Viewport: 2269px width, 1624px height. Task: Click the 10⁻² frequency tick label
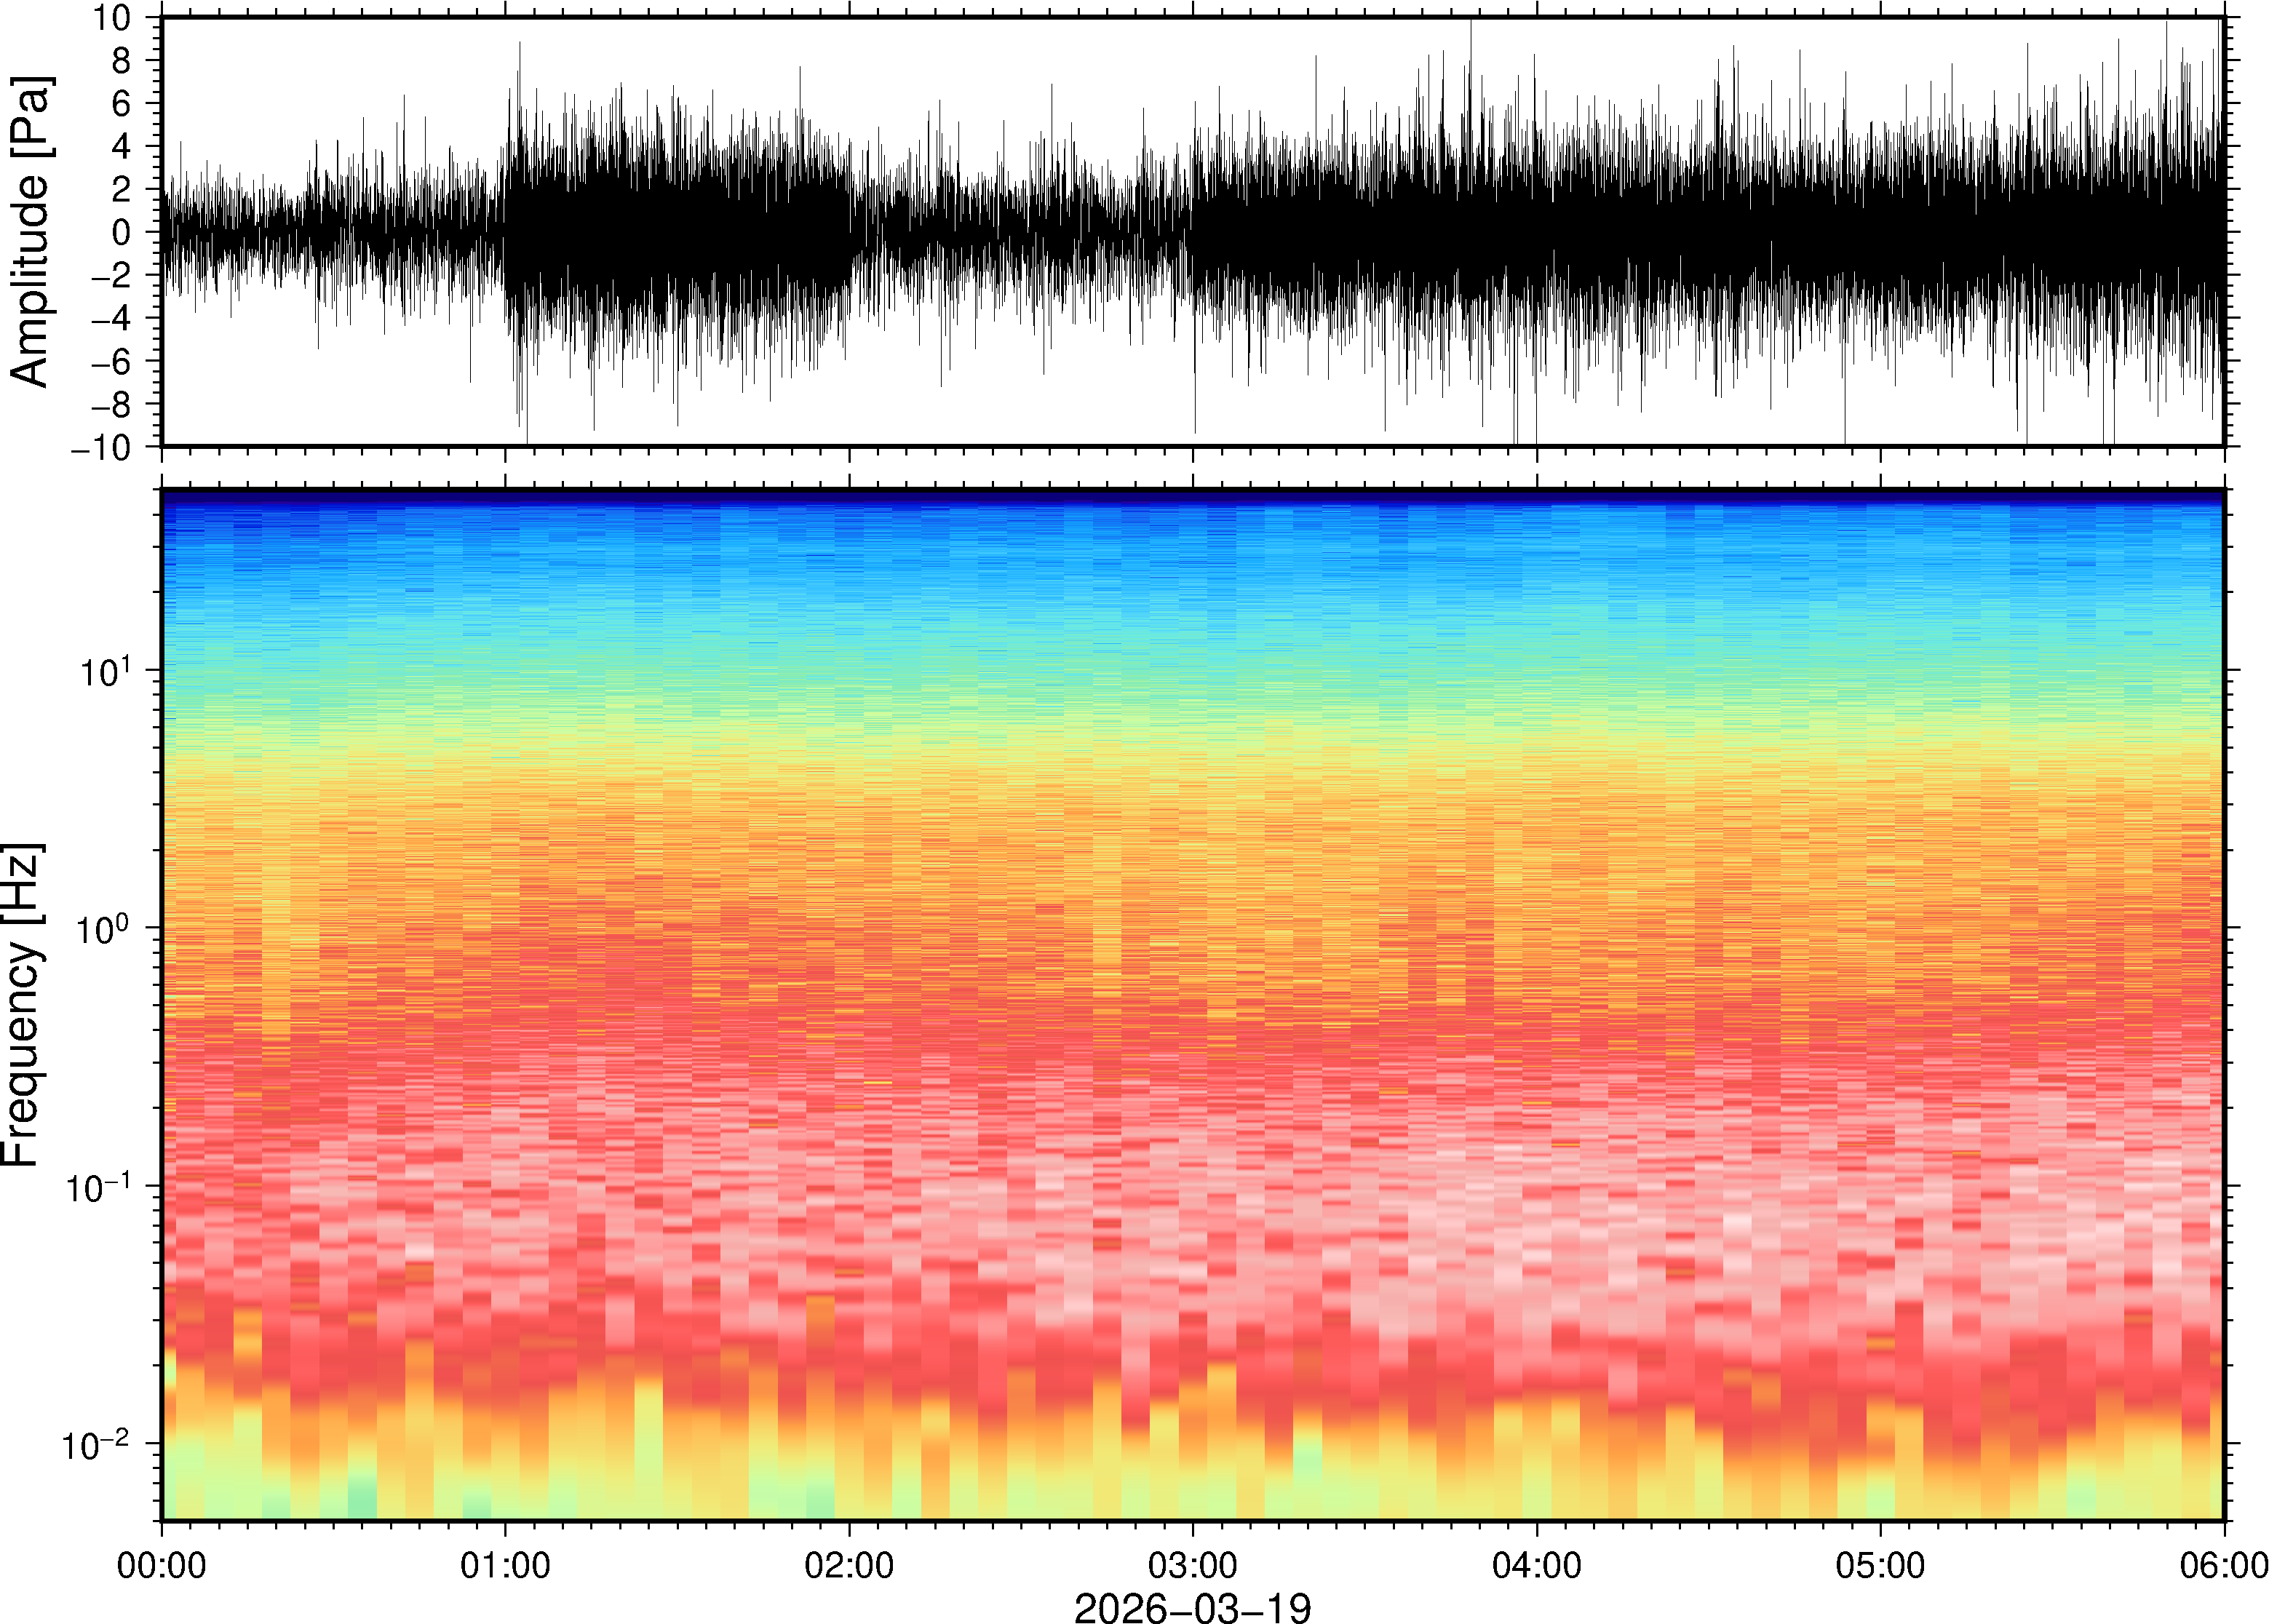97,1445
